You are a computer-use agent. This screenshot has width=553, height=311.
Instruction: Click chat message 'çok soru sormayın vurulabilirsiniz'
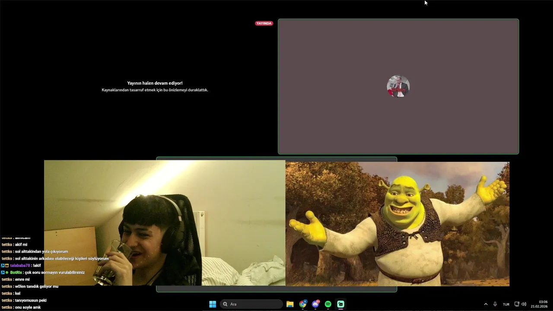tap(55, 273)
